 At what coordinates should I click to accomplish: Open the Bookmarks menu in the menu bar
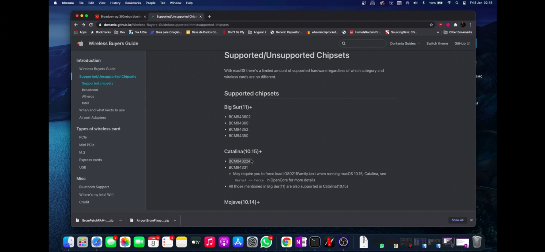click(x=133, y=3)
